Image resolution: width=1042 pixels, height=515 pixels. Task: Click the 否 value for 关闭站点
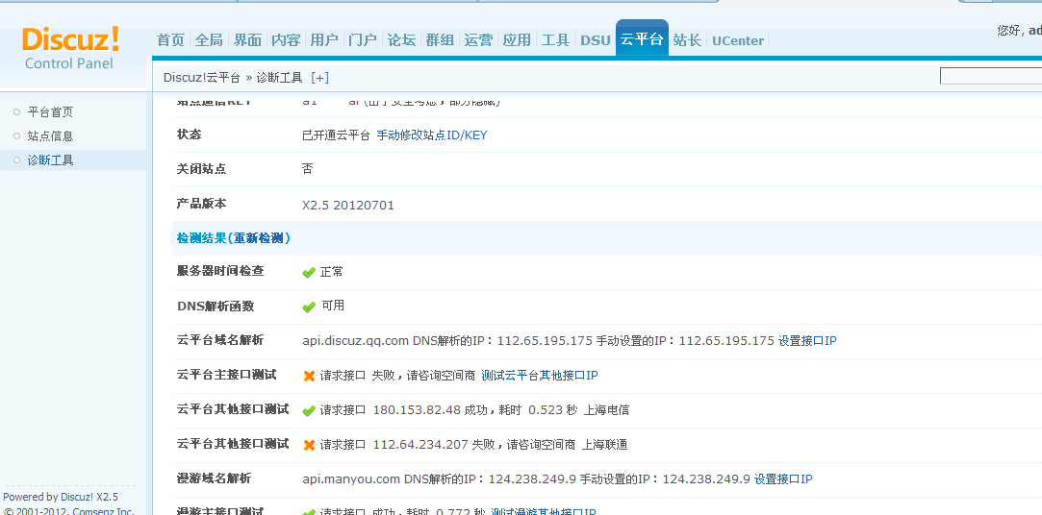[308, 168]
